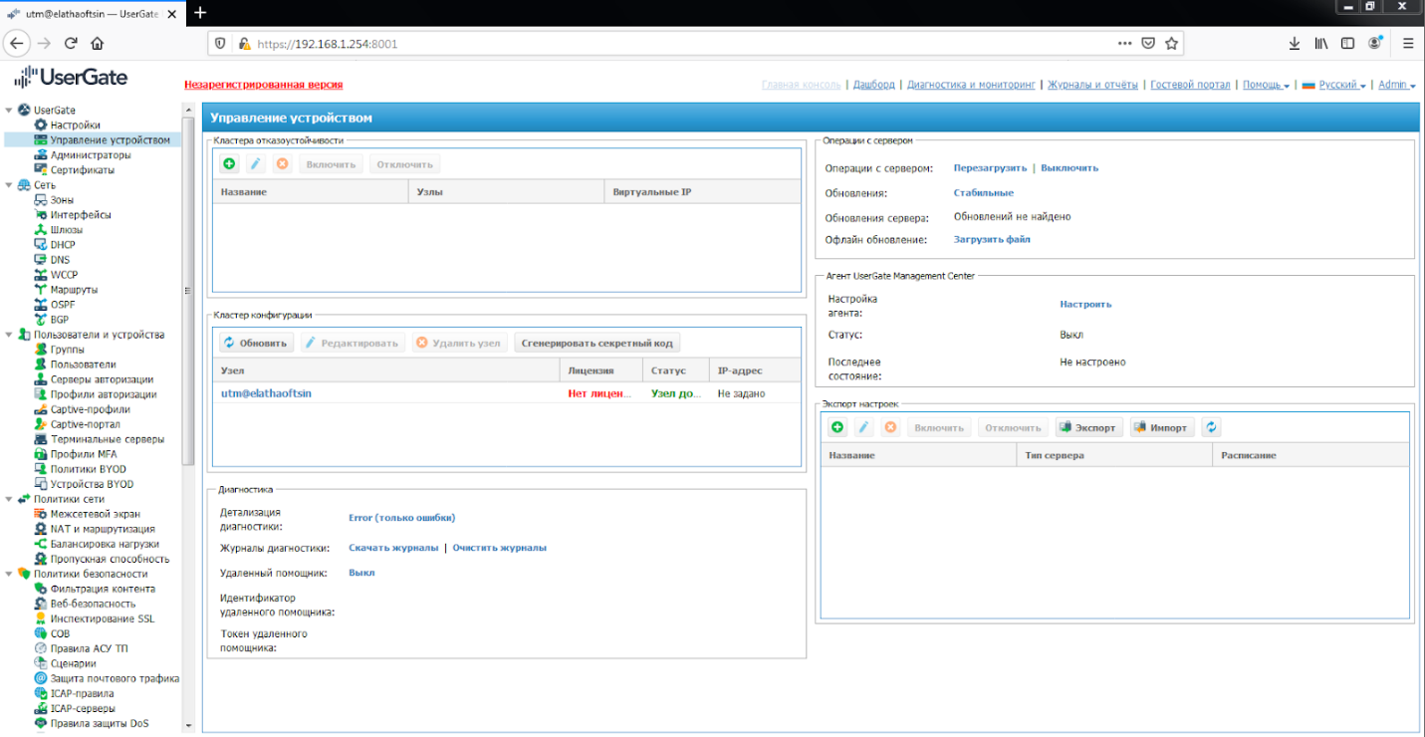Open the Firefox downloads icon
Image resolution: width=1425 pixels, height=737 pixels.
[1295, 44]
